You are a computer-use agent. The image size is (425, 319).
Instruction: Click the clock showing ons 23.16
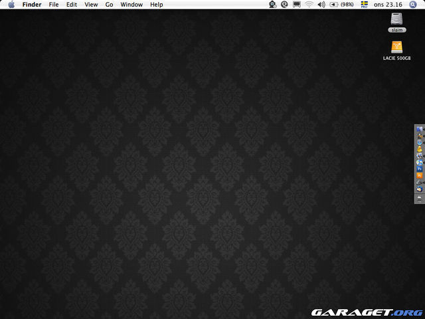388,5
